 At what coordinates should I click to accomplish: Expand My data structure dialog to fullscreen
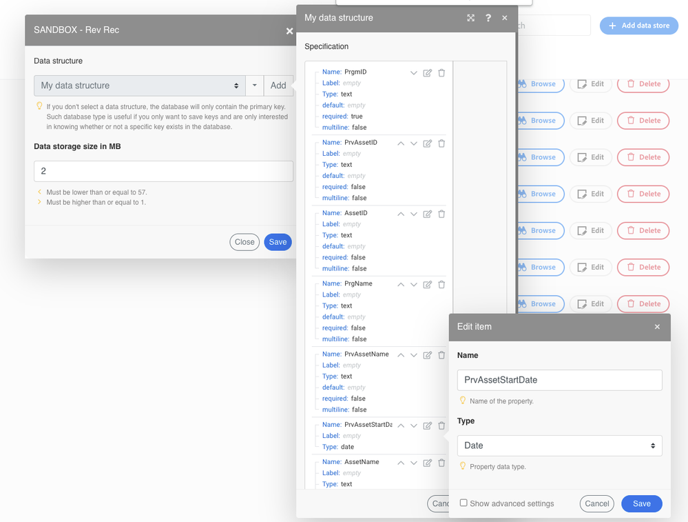[471, 18]
